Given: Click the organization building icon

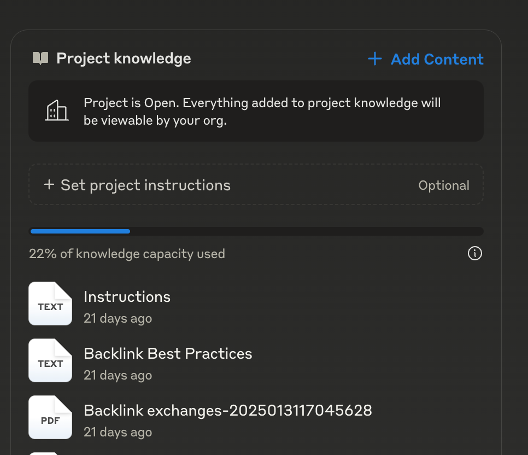Looking at the screenshot, I should pyautogui.click(x=57, y=110).
